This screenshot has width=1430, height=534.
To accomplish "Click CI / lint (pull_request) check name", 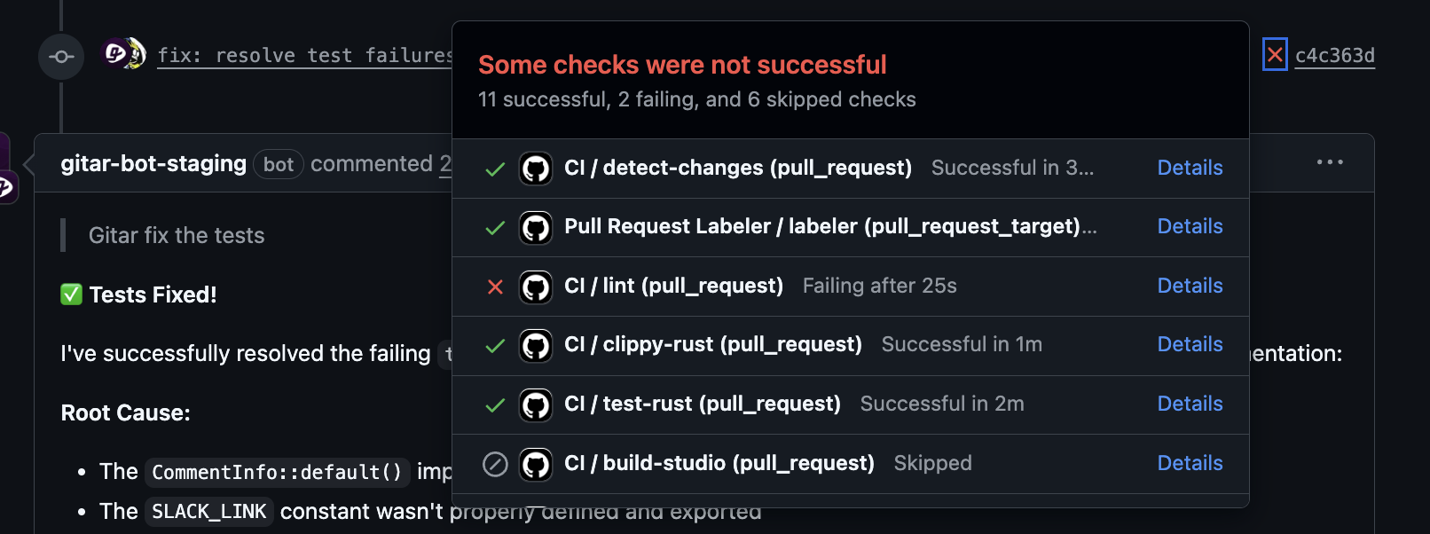I will (x=673, y=286).
